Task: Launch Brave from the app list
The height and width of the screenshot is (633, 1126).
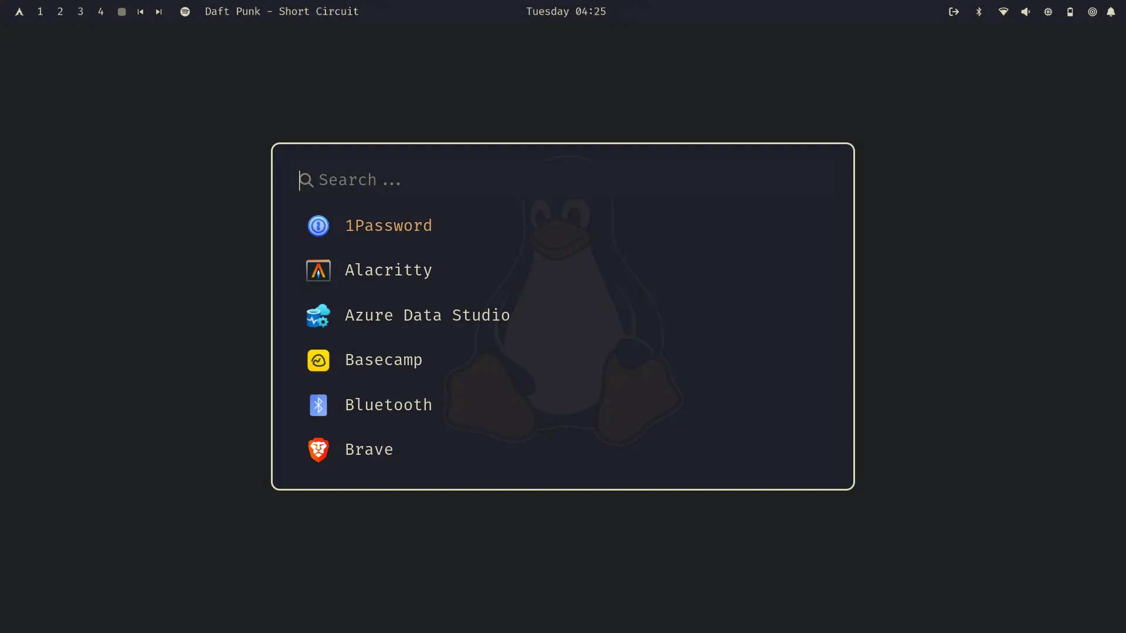Action: (x=369, y=450)
